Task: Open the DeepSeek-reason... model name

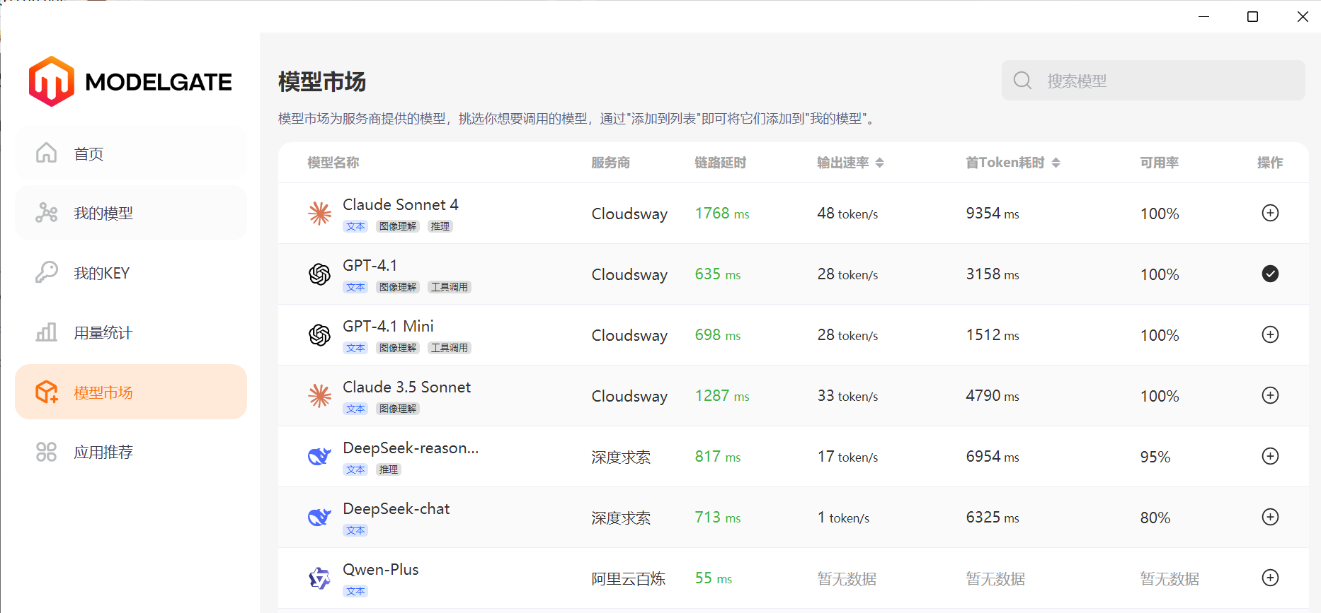Action: [411, 448]
